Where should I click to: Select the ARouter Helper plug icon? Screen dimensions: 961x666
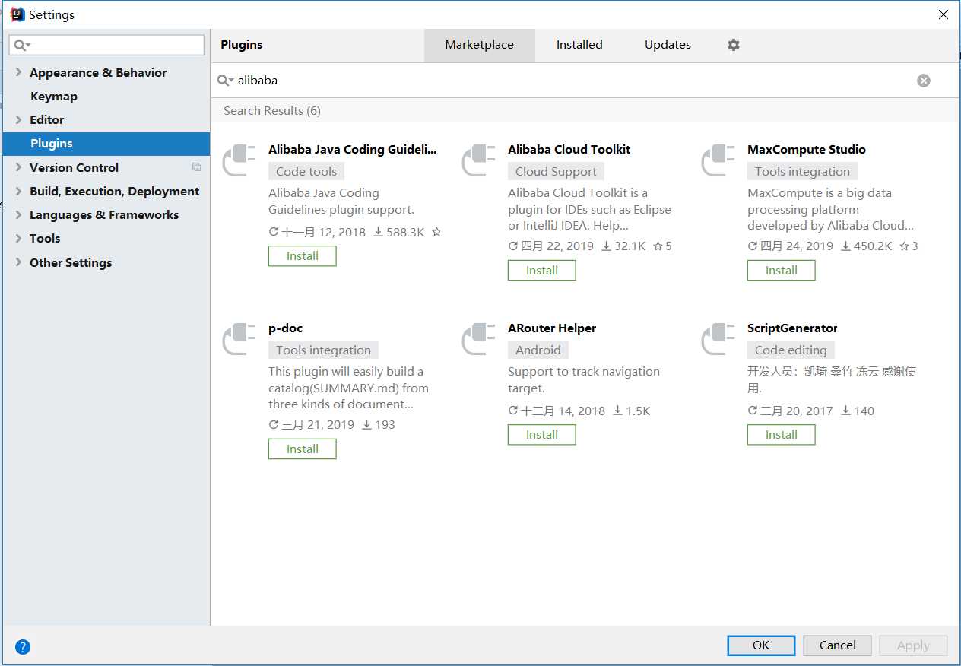click(x=479, y=338)
